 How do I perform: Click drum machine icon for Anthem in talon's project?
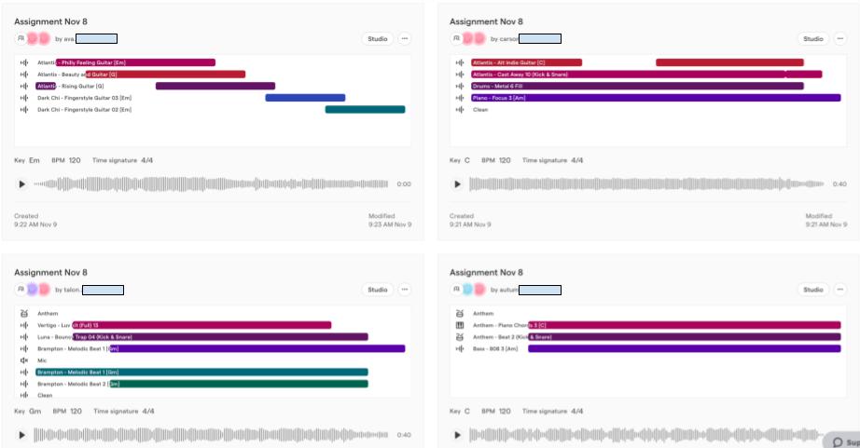coord(24,313)
